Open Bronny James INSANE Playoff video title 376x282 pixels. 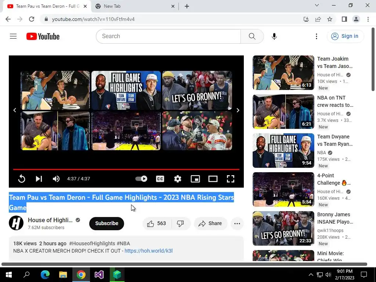(335, 218)
